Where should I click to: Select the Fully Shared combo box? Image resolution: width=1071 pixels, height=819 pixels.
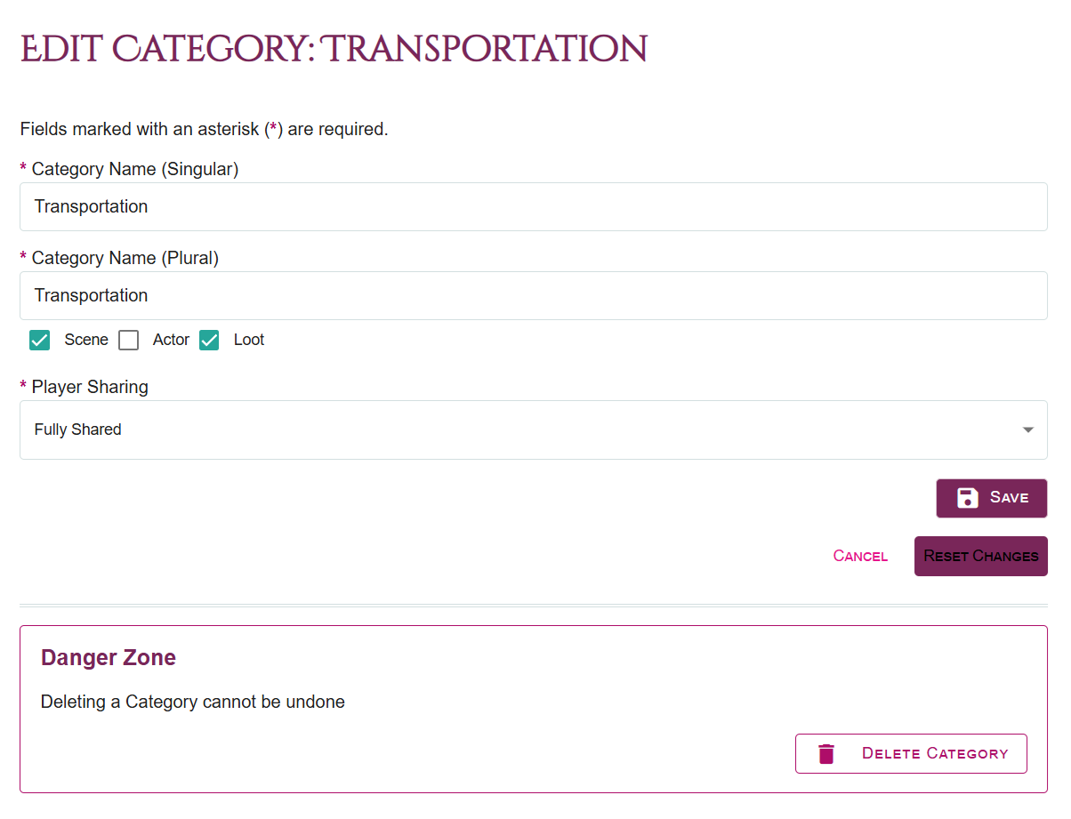point(534,430)
